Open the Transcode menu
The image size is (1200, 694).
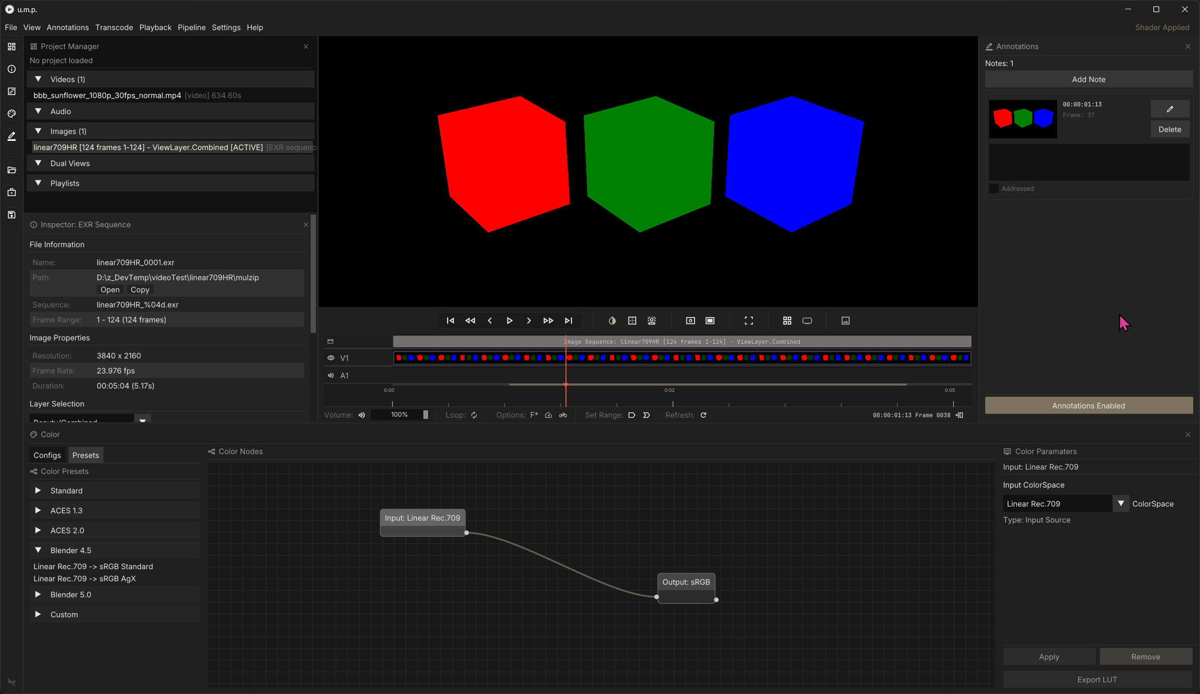point(114,27)
